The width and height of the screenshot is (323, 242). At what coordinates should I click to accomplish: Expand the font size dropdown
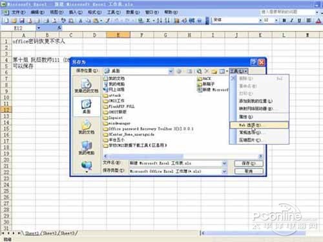pos(276,21)
